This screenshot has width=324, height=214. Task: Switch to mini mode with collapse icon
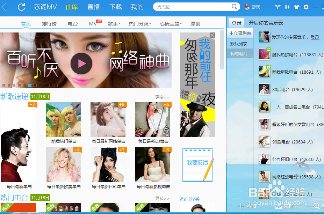point(287,7)
